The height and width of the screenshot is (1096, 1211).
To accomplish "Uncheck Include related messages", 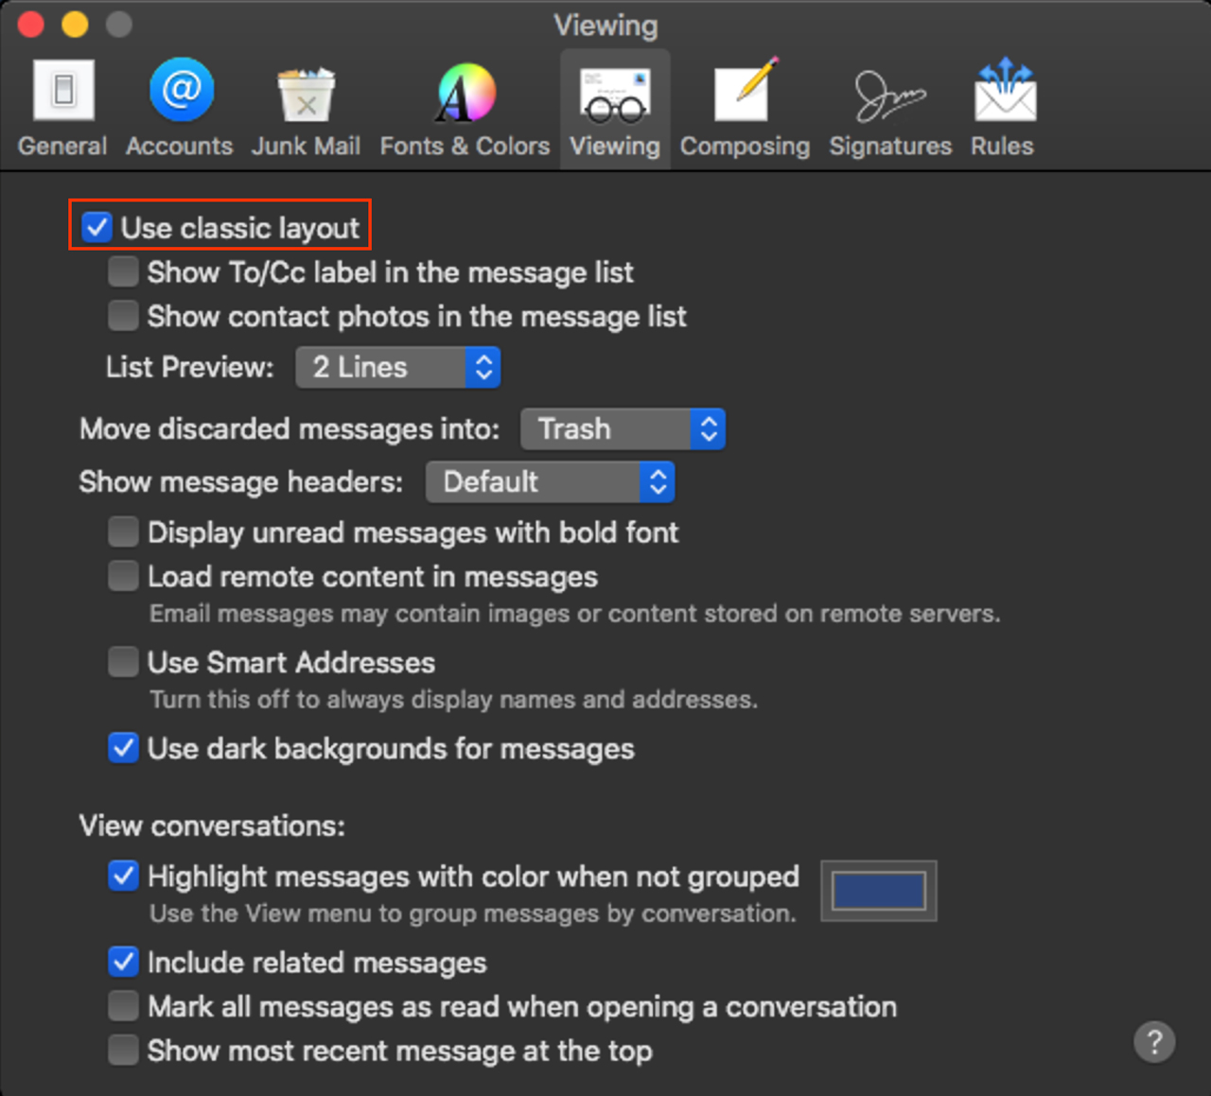I will 123,962.
